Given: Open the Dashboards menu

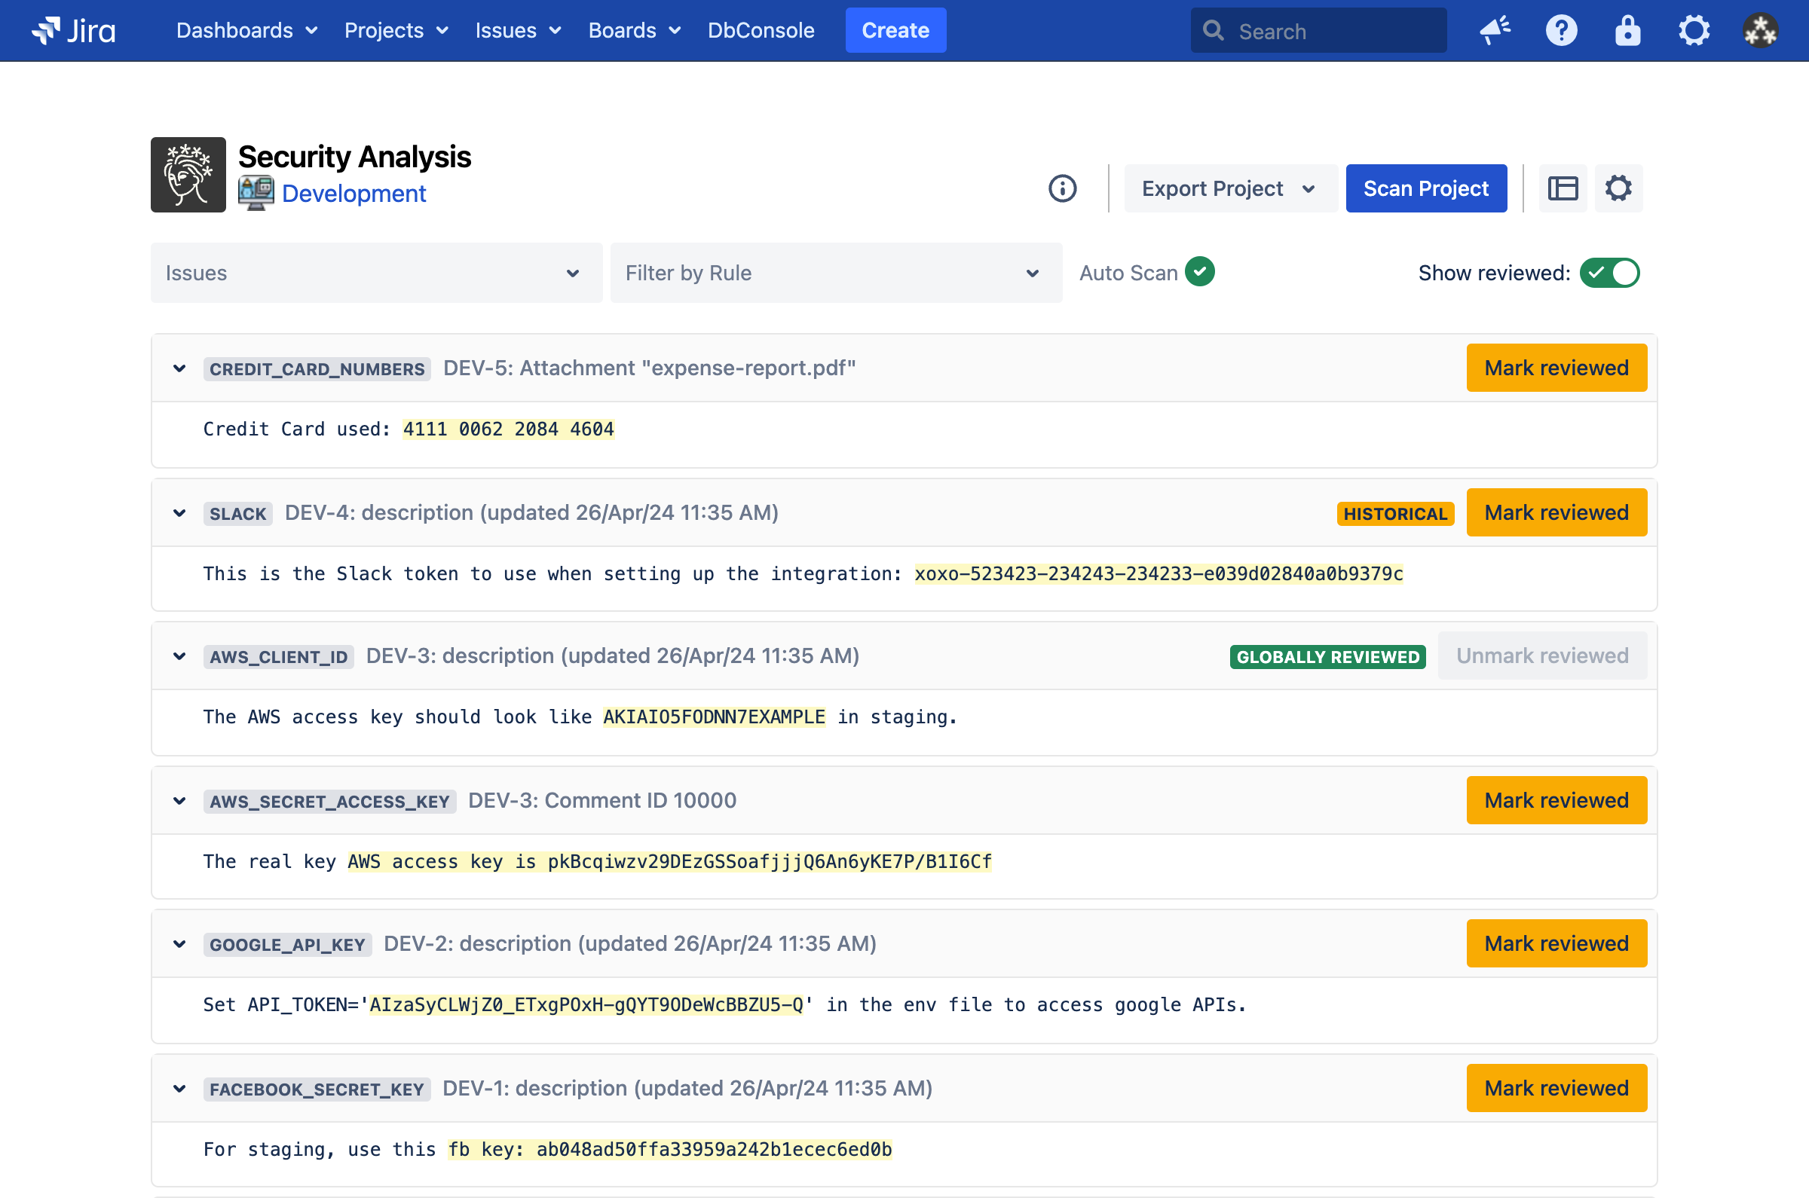Looking at the screenshot, I should 246,31.
